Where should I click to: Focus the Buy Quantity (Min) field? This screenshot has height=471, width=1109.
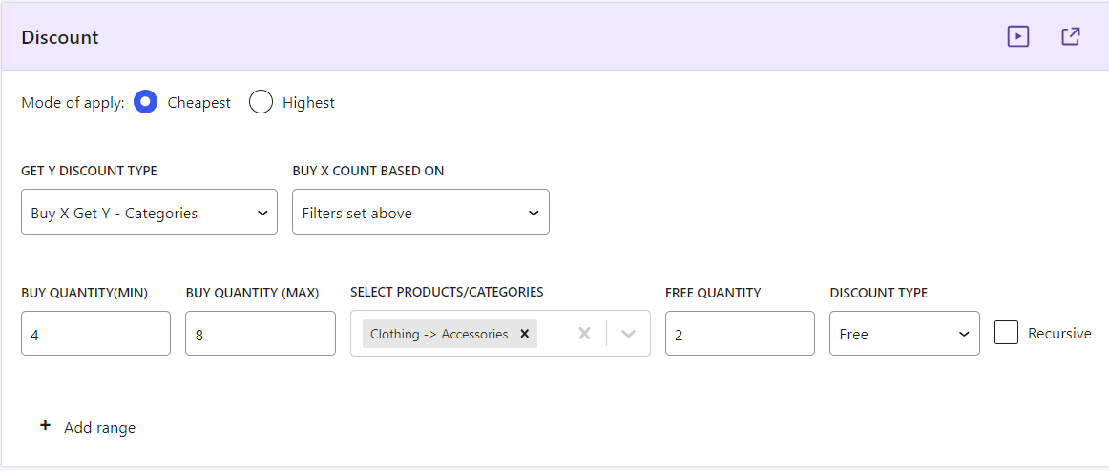tap(95, 334)
